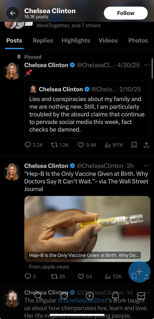Image resolution: width=154 pixels, height=319 pixels.
Task: Open the video play icon in bottom bar
Action: (x=90, y=296)
